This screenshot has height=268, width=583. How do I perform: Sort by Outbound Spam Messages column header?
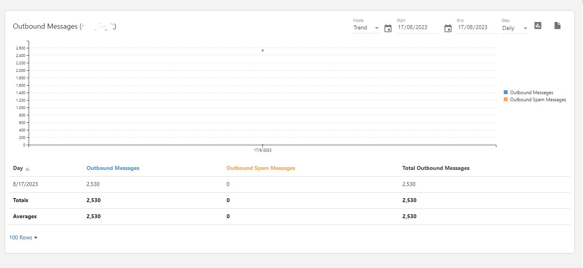pyautogui.click(x=261, y=168)
